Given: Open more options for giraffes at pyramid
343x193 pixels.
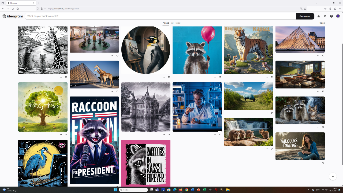Looking at the screenshot, I should click(112, 91).
